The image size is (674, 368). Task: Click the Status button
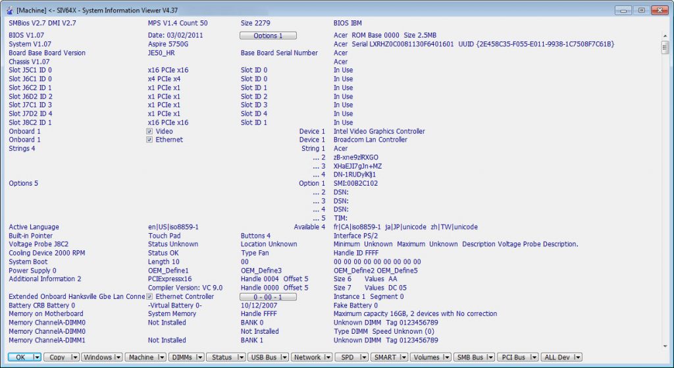(x=222, y=357)
